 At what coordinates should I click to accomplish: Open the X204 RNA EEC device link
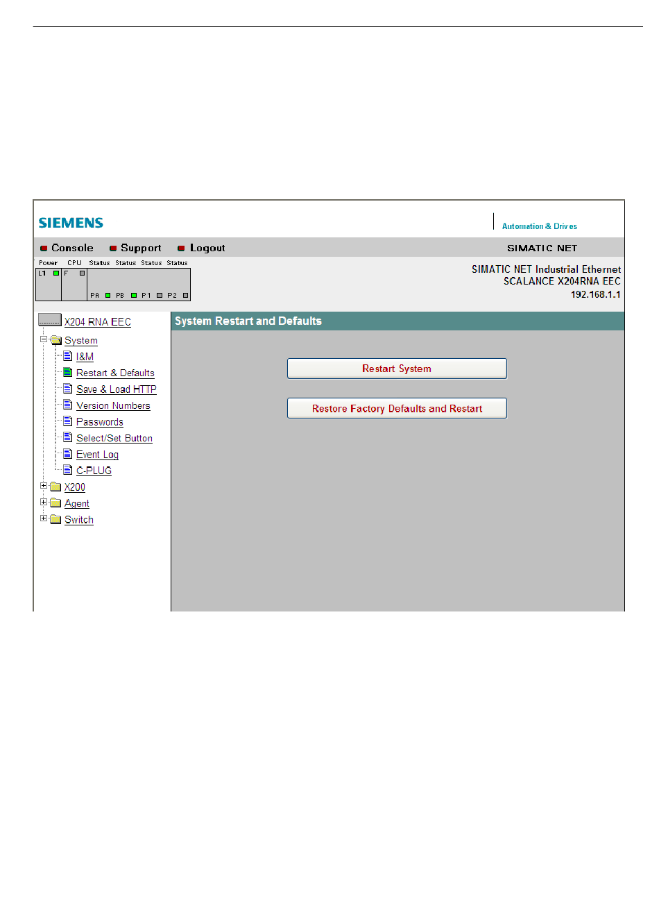[98, 322]
